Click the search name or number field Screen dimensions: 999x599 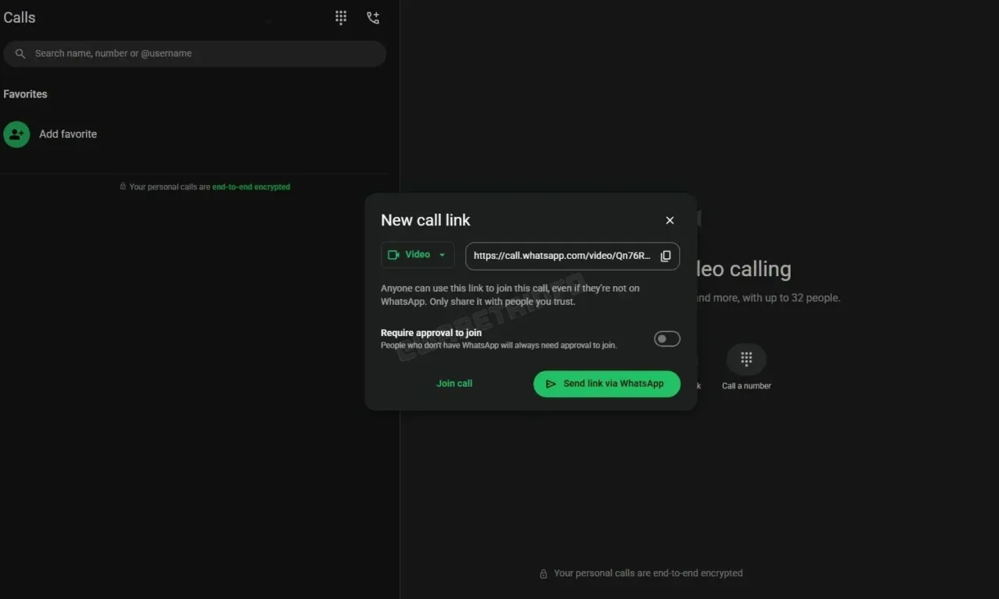pyautogui.click(x=195, y=54)
